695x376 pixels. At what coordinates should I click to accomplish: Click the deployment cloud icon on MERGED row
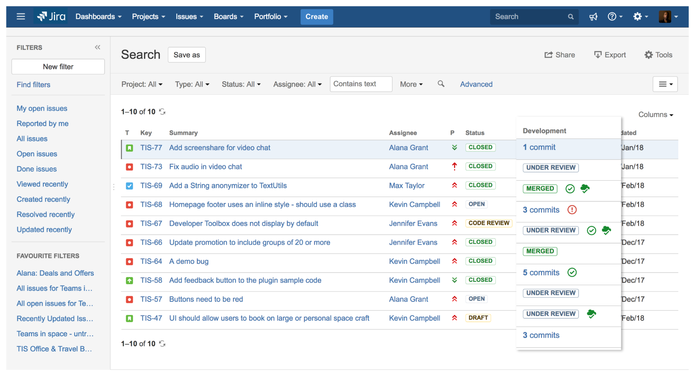pyautogui.click(x=585, y=189)
